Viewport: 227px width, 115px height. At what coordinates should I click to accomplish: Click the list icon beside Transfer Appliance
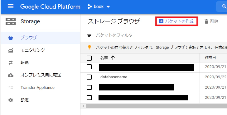tap(11, 88)
